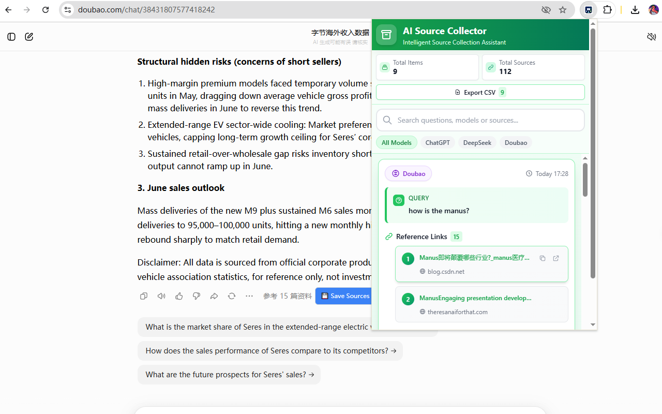Open the ManusEngaging presentation reference link
This screenshot has height=414, width=662.
click(475, 298)
